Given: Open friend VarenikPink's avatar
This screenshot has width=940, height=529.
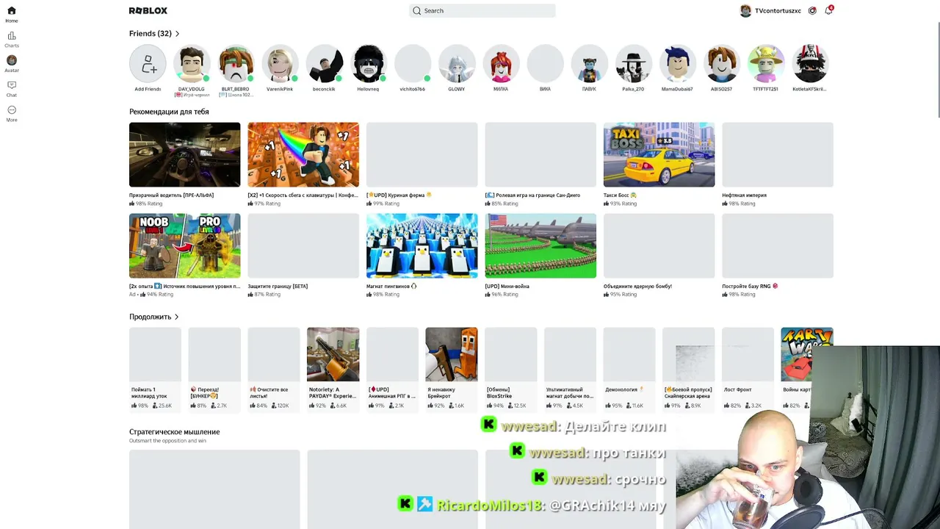Looking at the screenshot, I should 280,64.
